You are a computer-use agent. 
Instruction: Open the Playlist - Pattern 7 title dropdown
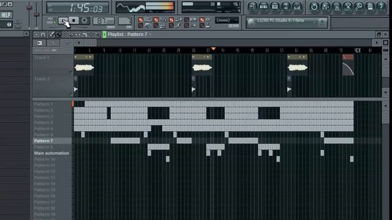(x=149, y=34)
